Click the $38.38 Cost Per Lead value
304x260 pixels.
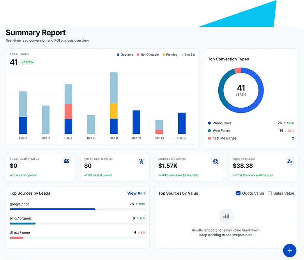coord(242,166)
